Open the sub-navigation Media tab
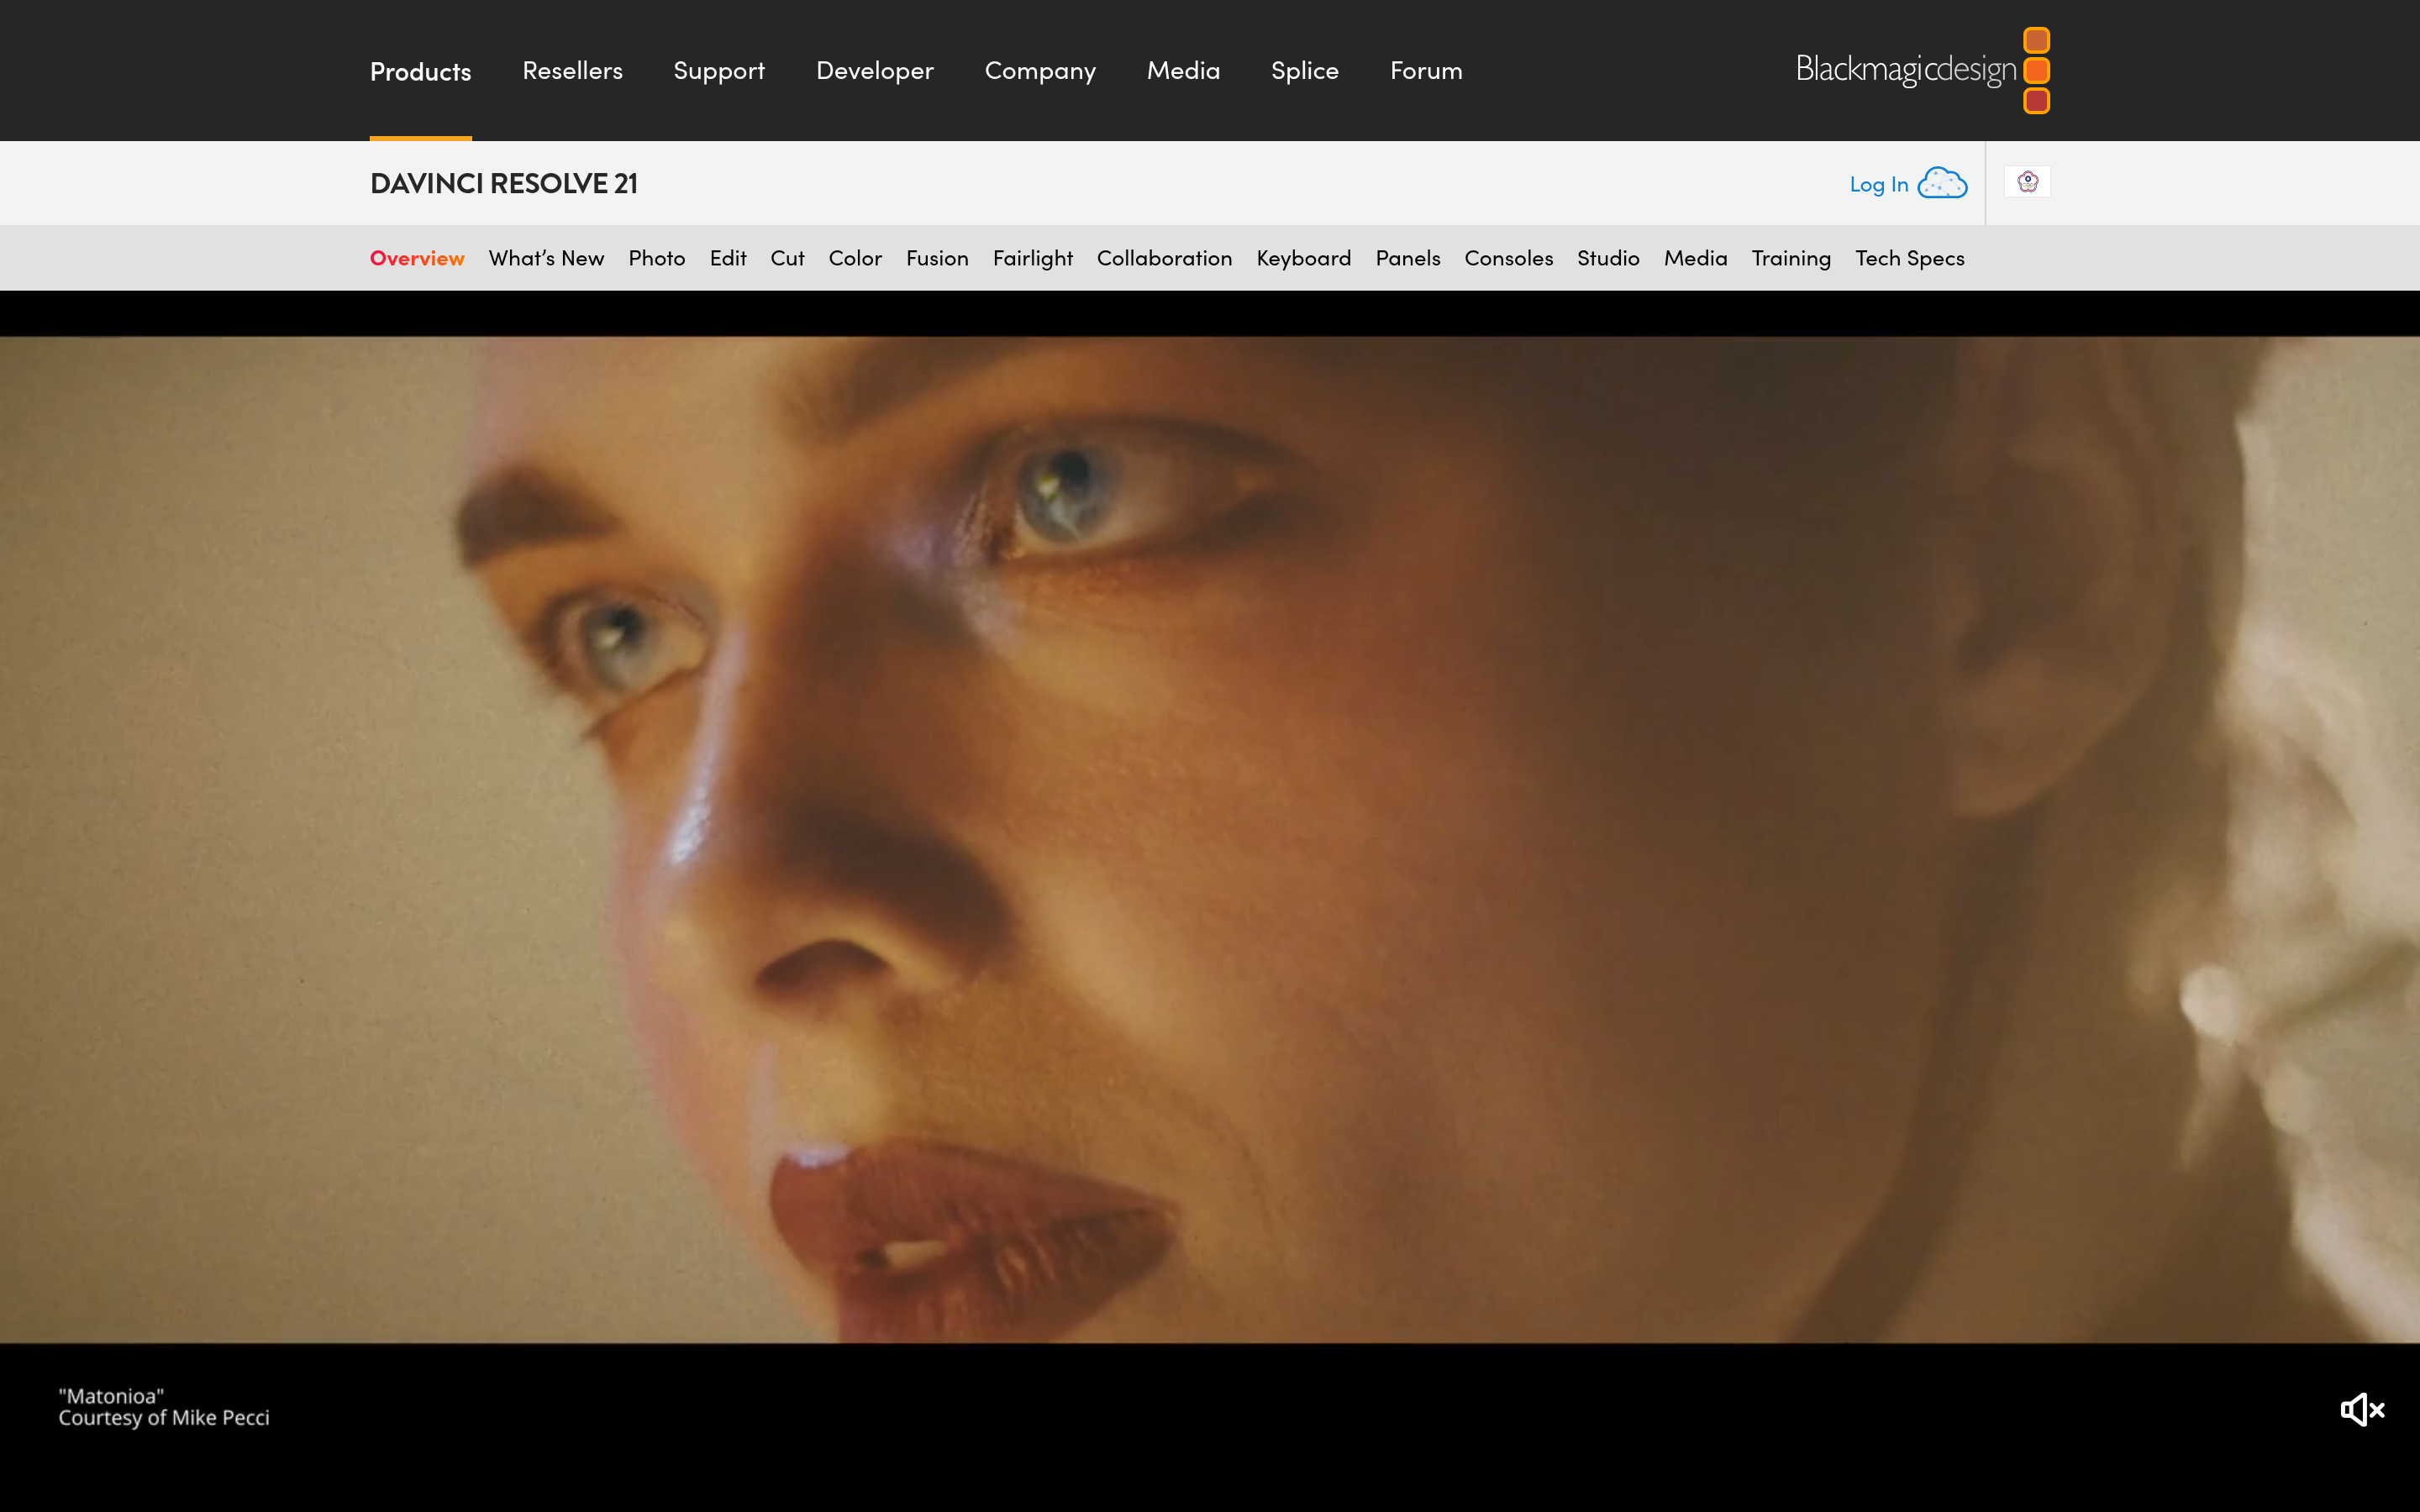Image resolution: width=2420 pixels, height=1512 pixels. (x=1695, y=258)
